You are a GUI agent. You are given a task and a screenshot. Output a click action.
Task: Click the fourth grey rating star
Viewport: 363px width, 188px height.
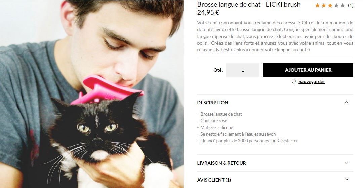[x=336, y=6]
